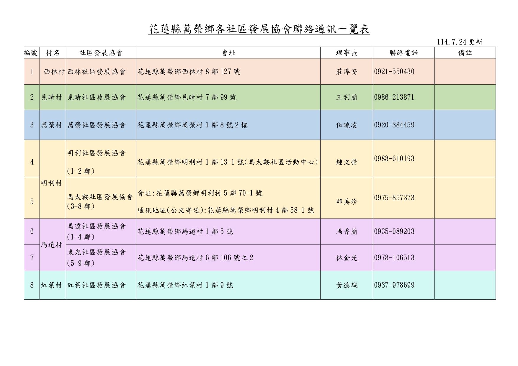Screen dimensions: 518x366
Task: Select the 萬榮社區發展協會 cell
Action: [97, 125]
